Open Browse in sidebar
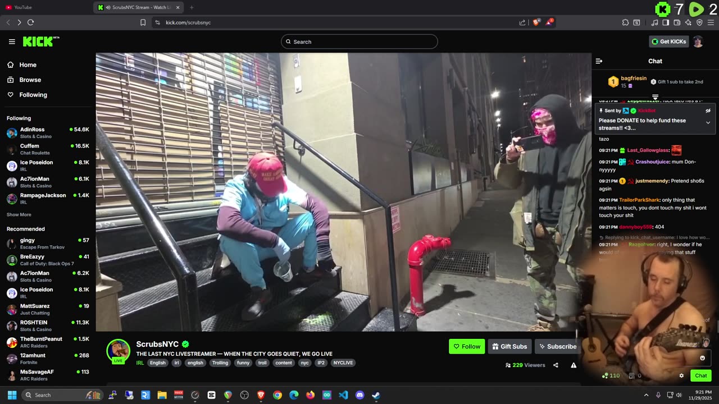 48,80
